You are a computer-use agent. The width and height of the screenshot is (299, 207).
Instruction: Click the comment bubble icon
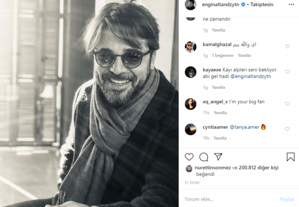(203, 157)
